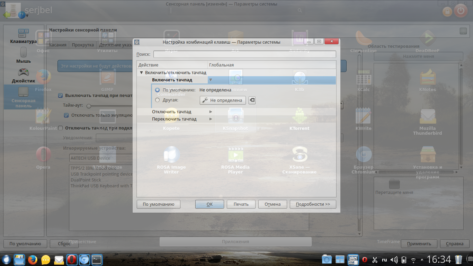Click the battery indicator in the tray
Screen dimensions: 473x266
(403, 259)
